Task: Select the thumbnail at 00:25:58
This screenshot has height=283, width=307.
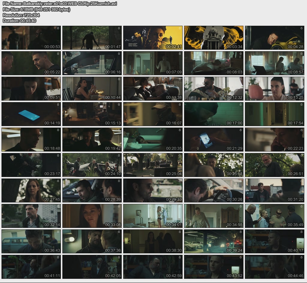Action: pos(214,165)
